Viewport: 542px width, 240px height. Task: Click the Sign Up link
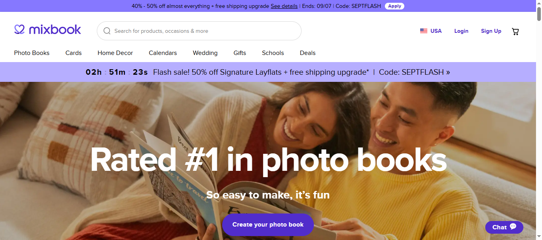(491, 31)
